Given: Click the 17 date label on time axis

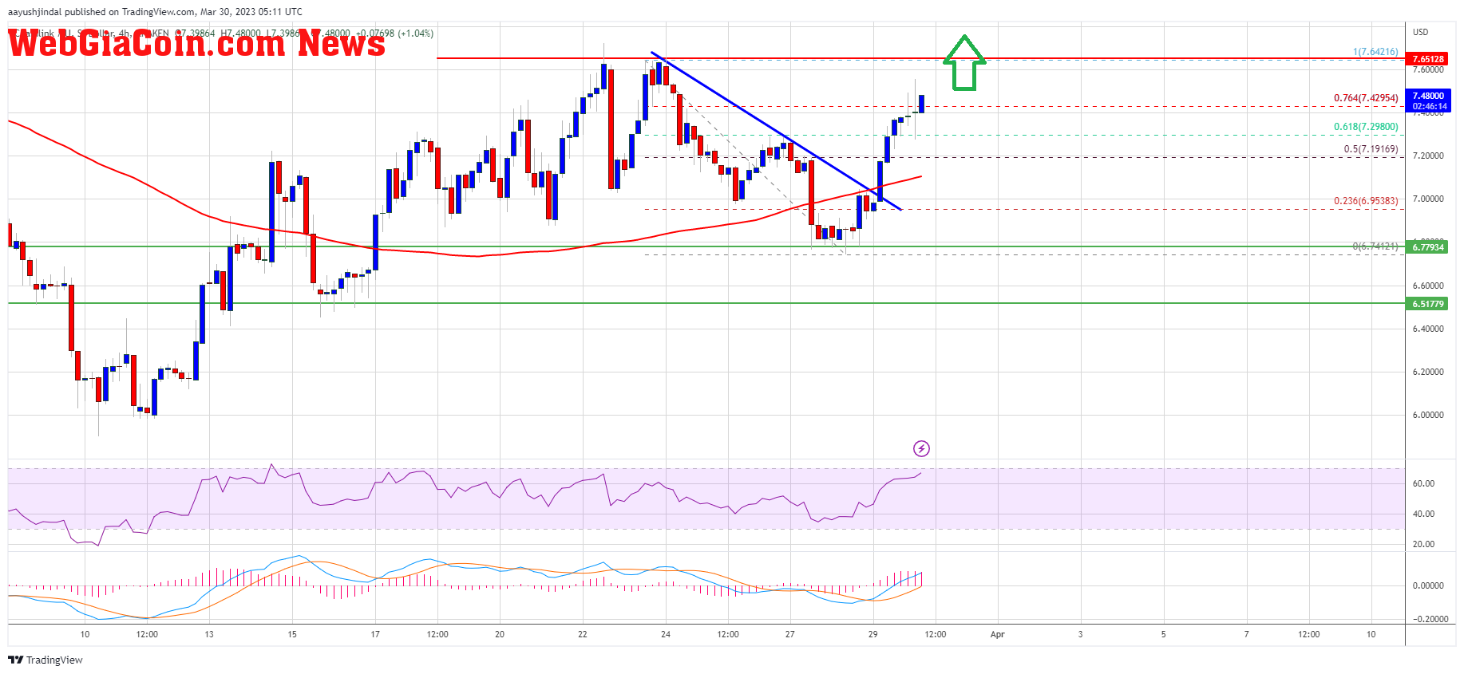Looking at the screenshot, I should [x=375, y=635].
